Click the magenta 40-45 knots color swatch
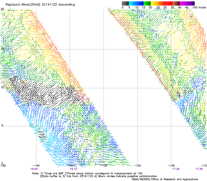207x181 pixels. pos(184,3)
